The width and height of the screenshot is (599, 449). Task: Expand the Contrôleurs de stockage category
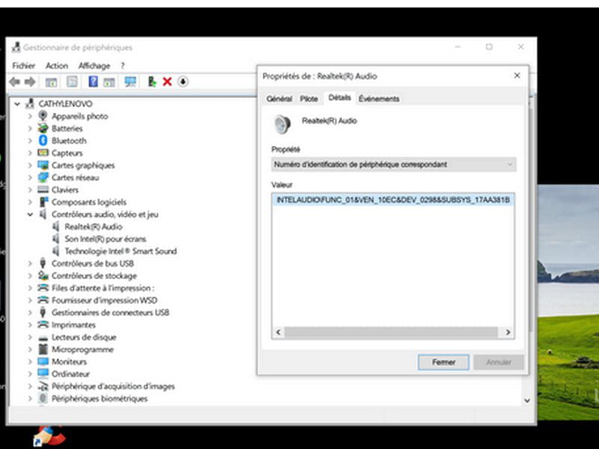(x=30, y=275)
